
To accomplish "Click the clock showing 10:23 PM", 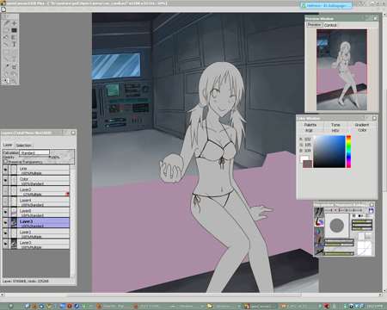I will [375, 306].
